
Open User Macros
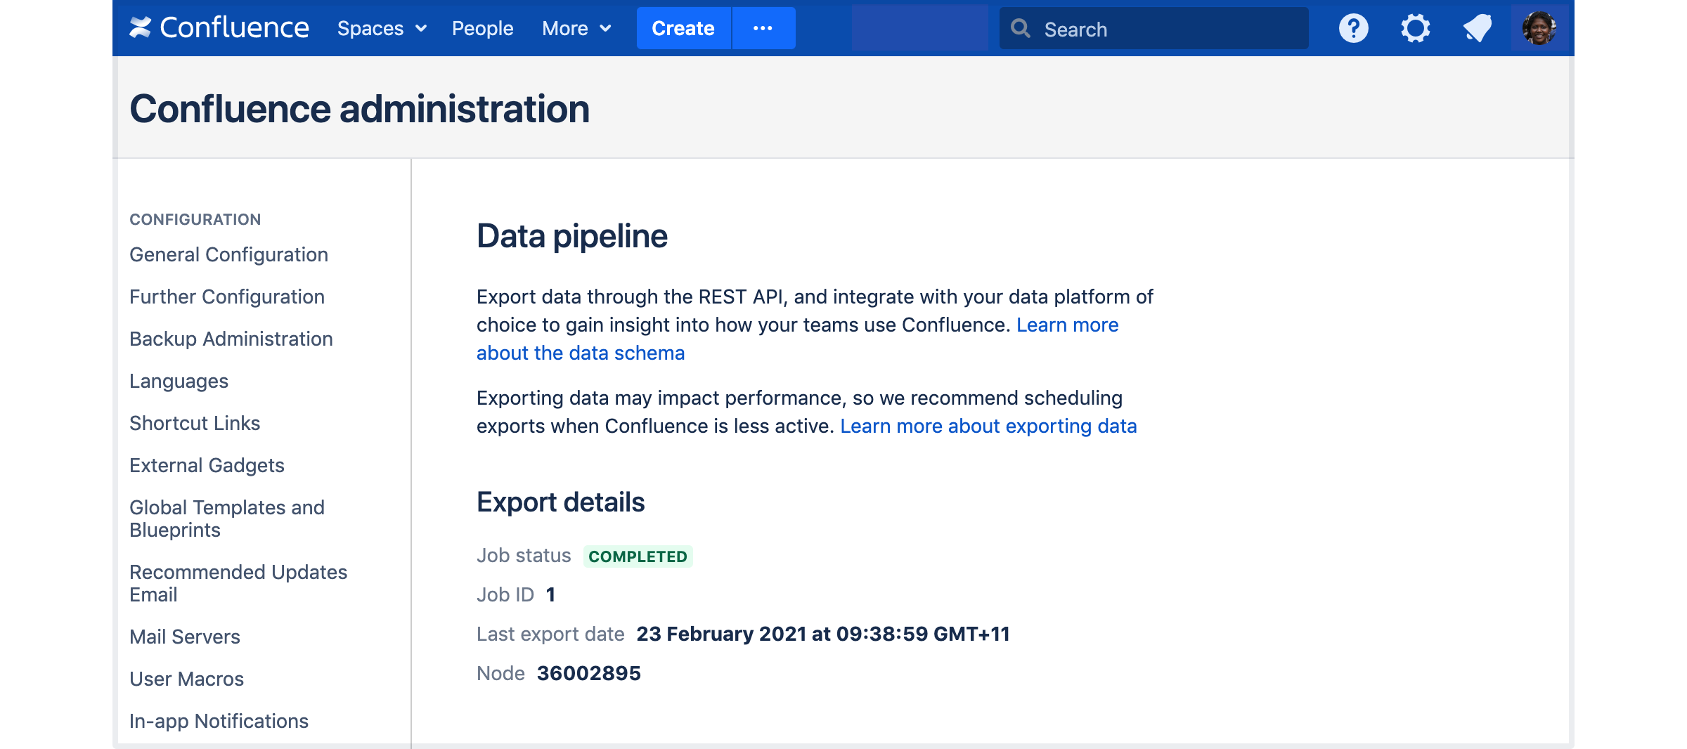186,679
